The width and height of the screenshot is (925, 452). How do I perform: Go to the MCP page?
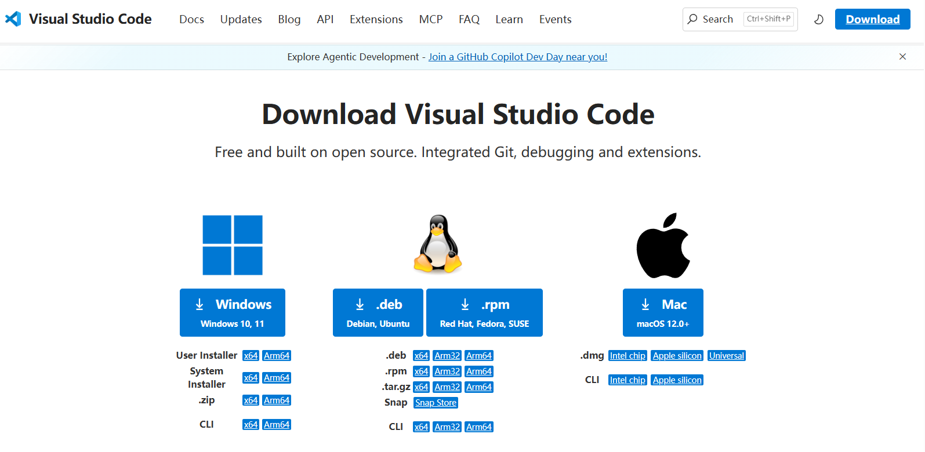tap(430, 19)
